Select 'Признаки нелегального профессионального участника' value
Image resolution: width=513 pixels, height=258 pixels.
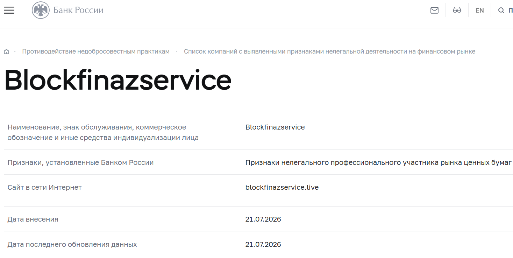pos(379,162)
